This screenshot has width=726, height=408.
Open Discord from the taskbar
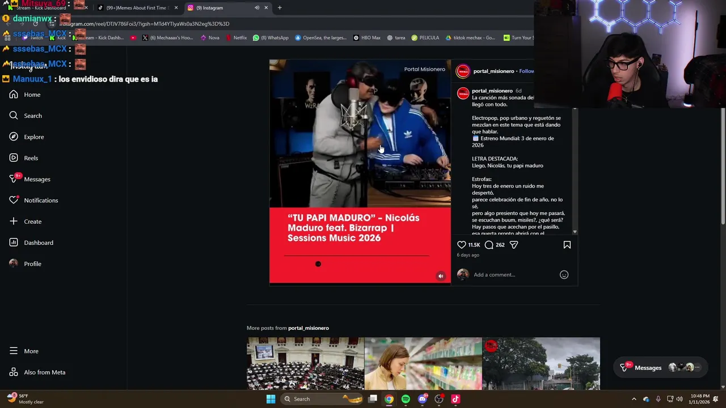(422, 399)
